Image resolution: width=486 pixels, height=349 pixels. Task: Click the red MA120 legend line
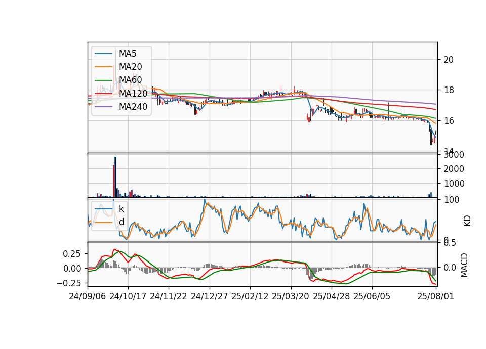coord(103,94)
